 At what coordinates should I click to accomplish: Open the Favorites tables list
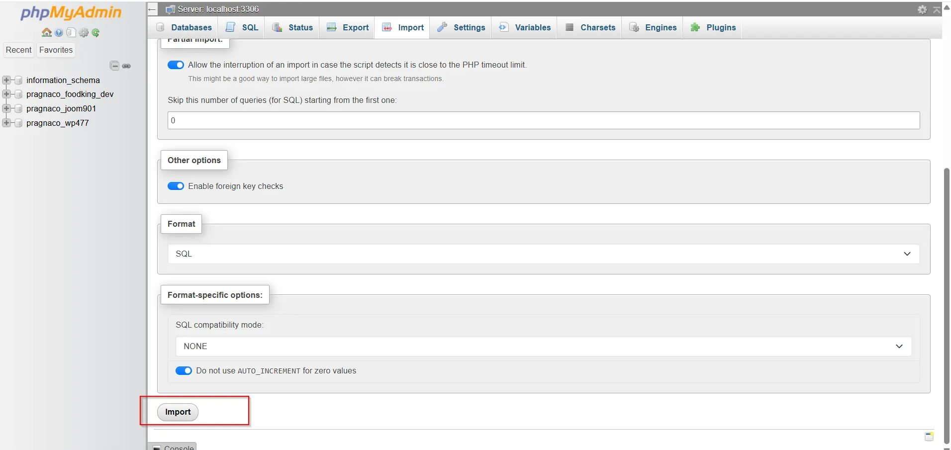tap(56, 50)
